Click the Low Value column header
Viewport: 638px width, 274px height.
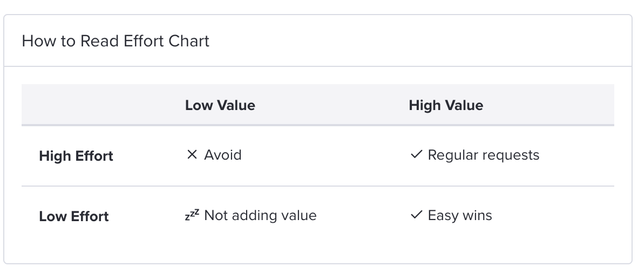220,105
